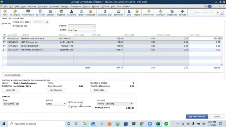Open Snapshots from the toolbar
Viewport: 226px width, 127px height.
(61, 13)
